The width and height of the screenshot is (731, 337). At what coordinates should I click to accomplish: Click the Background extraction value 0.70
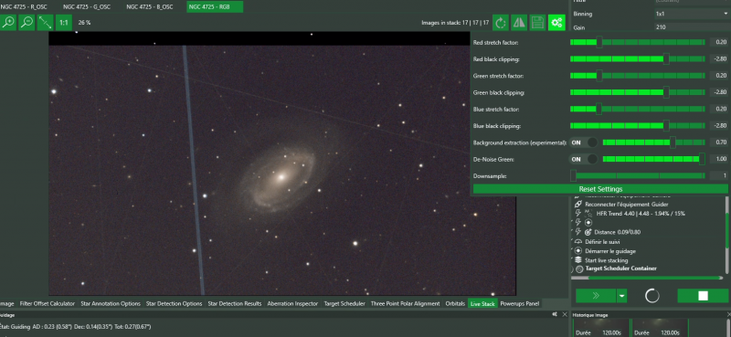[x=718, y=142]
